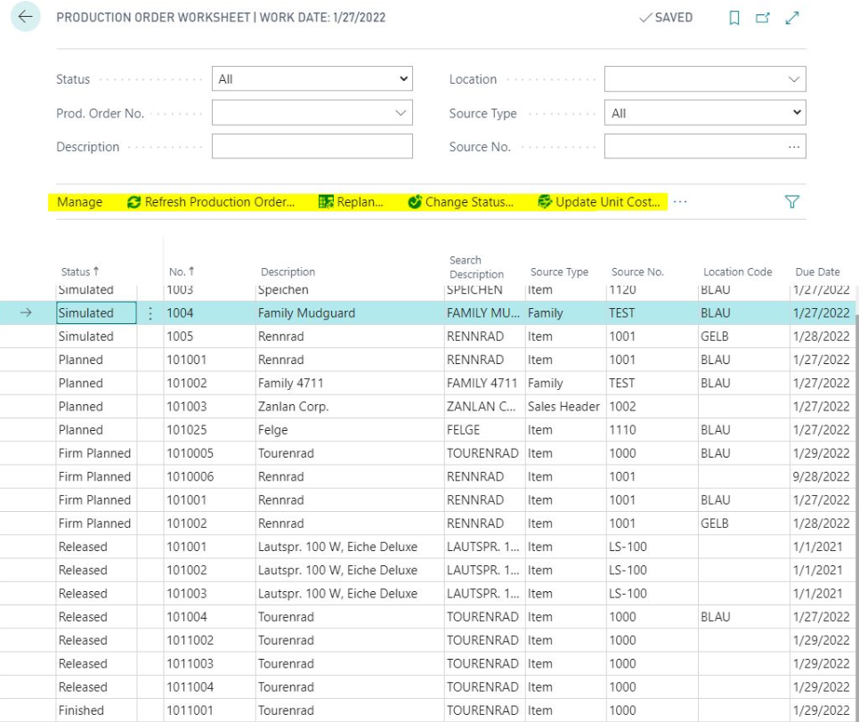Sort by the Due Date column header
The height and width of the screenshot is (722, 859).
[x=817, y=272]
